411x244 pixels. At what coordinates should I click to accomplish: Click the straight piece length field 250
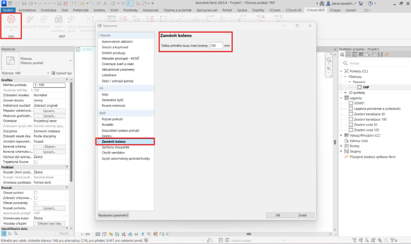[216, 46]
